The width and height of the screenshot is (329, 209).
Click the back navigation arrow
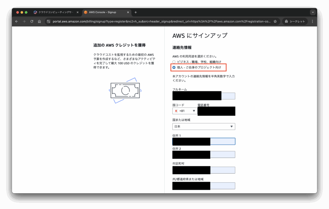16,21
